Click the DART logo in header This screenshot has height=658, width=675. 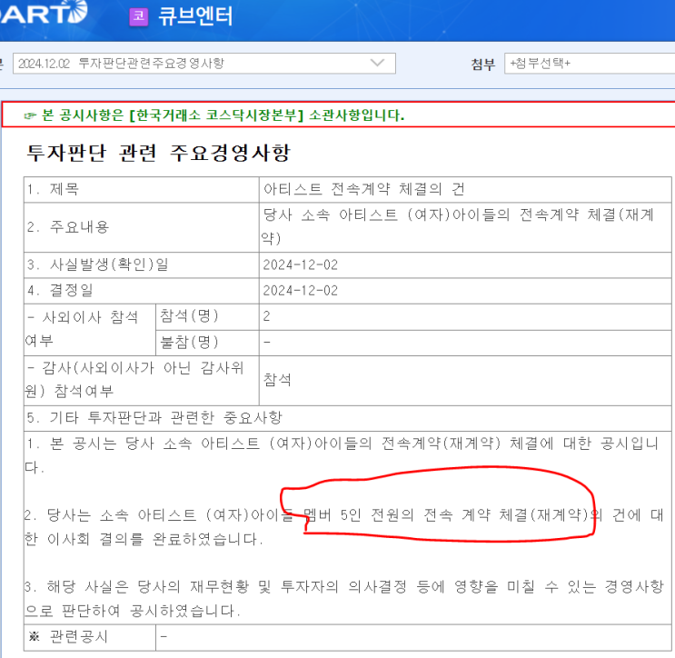43,12
